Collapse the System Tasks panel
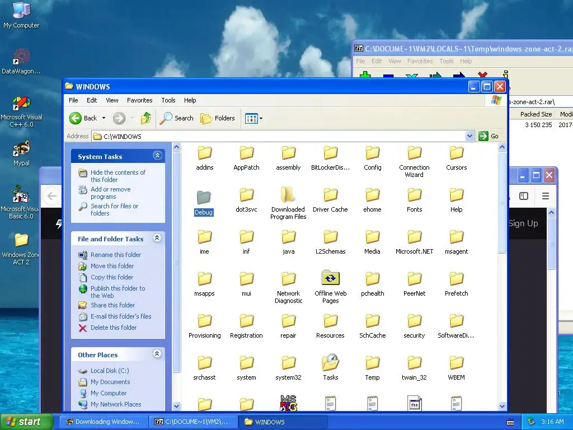 [x=157, y=156]
